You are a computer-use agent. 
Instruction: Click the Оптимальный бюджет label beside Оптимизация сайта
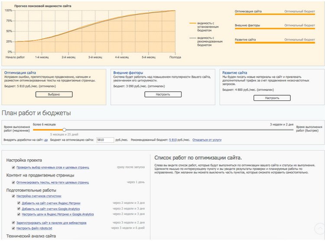299,11
